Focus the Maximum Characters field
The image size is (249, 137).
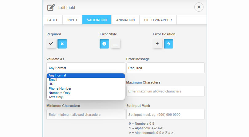pyautogui.click(x=165, y=91)
